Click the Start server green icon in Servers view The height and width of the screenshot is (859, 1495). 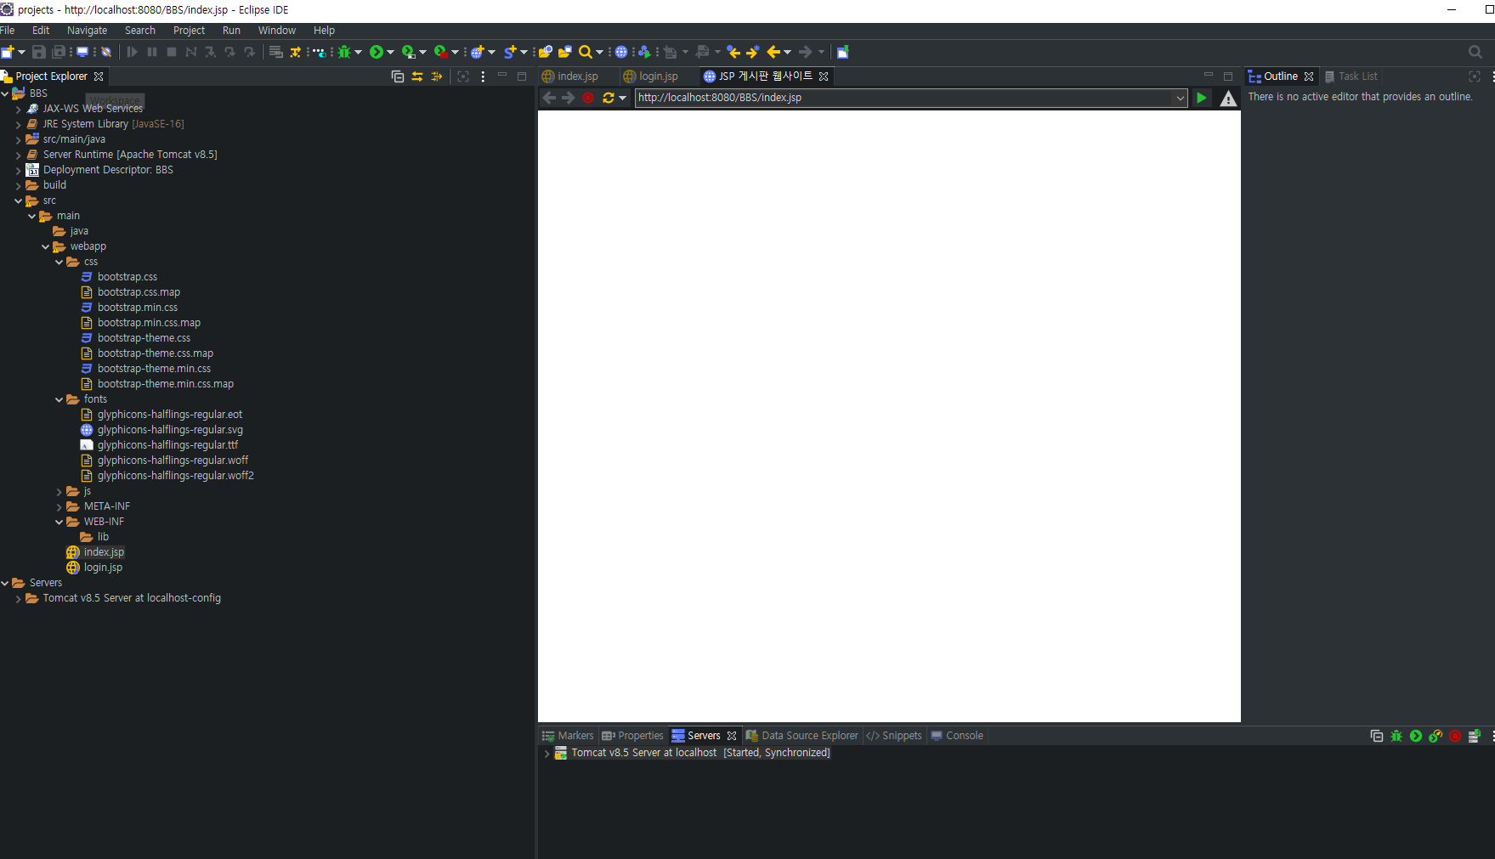click(x=1416, y=736)
